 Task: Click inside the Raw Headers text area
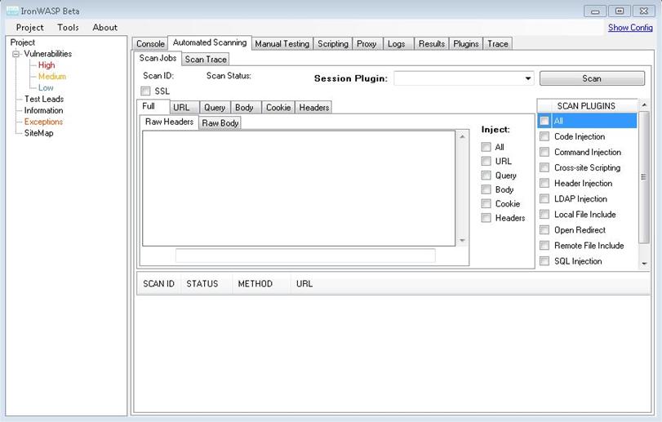pyautogui.click(x=298, y=188)
